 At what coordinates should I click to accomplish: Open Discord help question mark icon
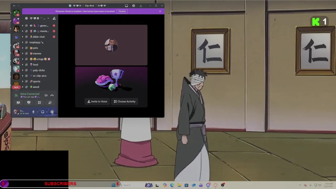point(134,6)
